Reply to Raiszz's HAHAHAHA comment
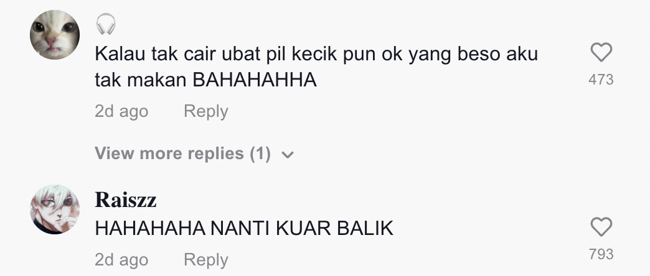650x276 pixels. point(205,260)
